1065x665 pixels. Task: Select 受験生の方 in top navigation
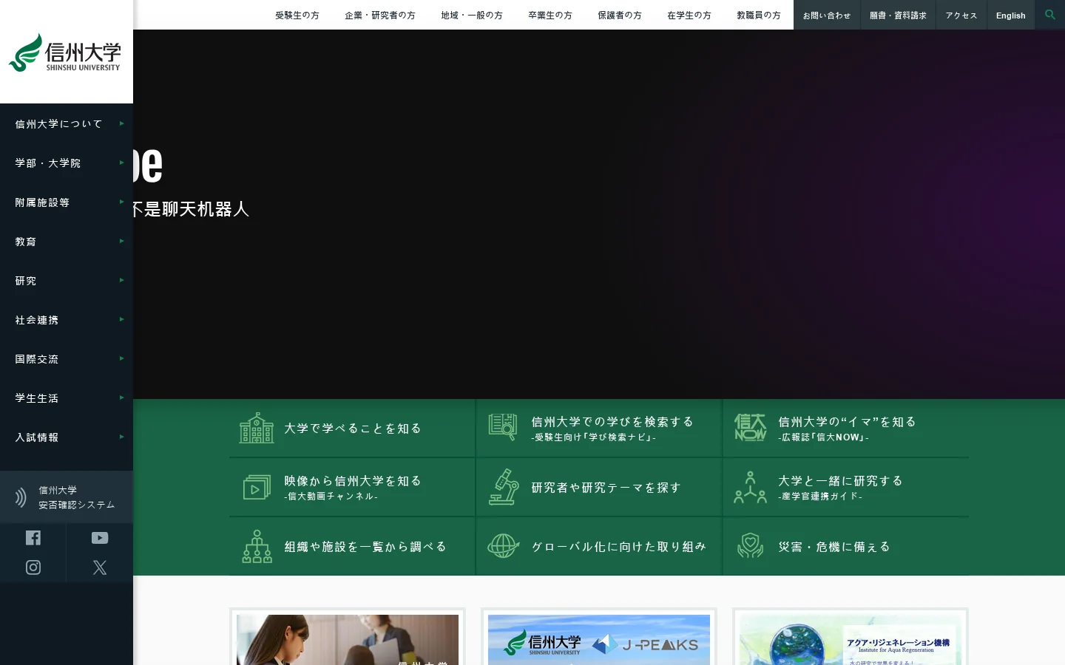coord(297,15)
